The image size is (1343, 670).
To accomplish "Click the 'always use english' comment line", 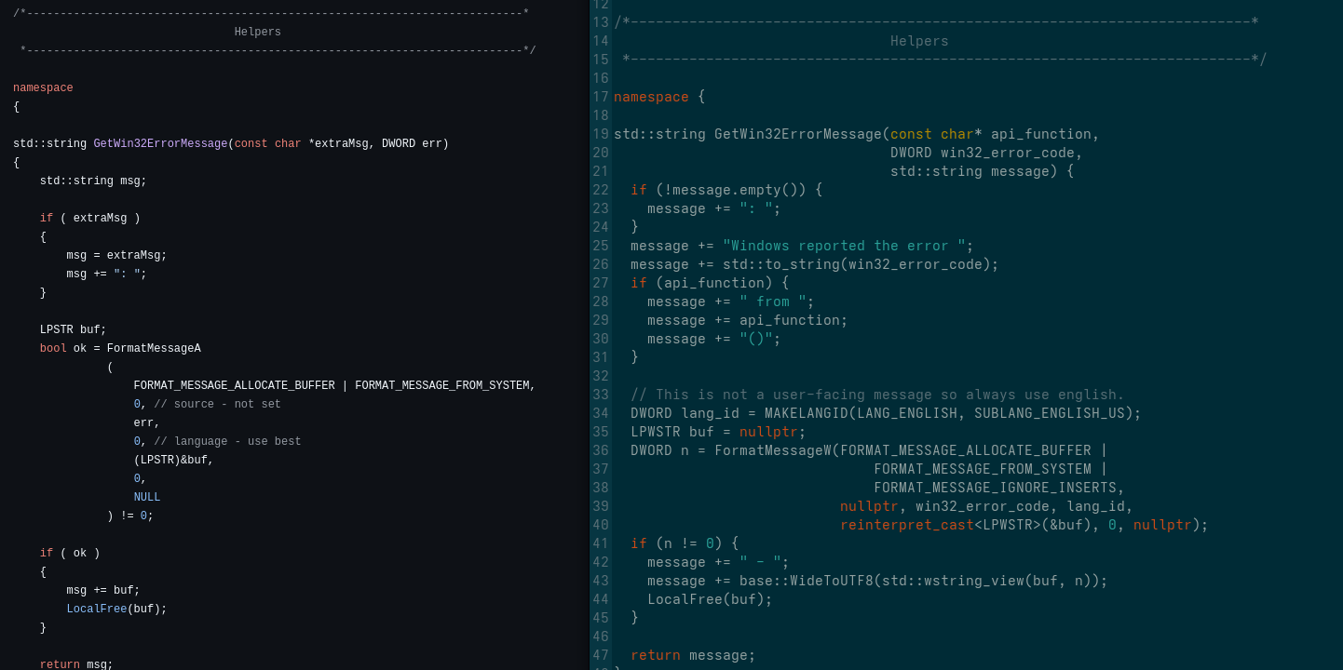I will [877, 395].
